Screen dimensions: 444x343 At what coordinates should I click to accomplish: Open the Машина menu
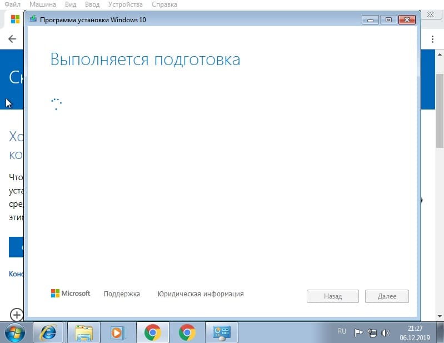tap(41, 4)
